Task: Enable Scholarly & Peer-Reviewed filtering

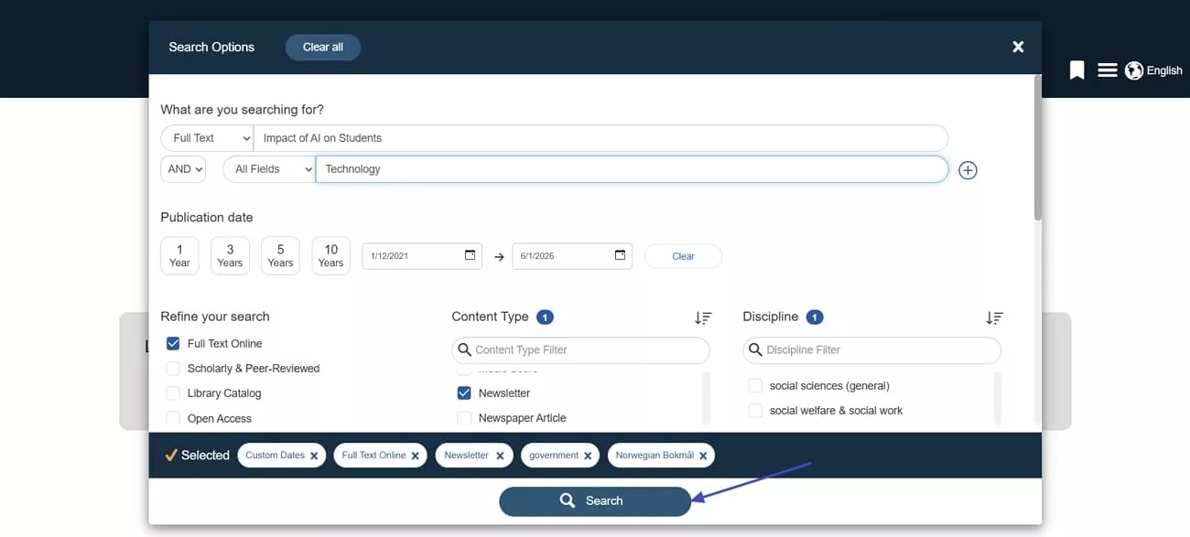Action: 172,368
